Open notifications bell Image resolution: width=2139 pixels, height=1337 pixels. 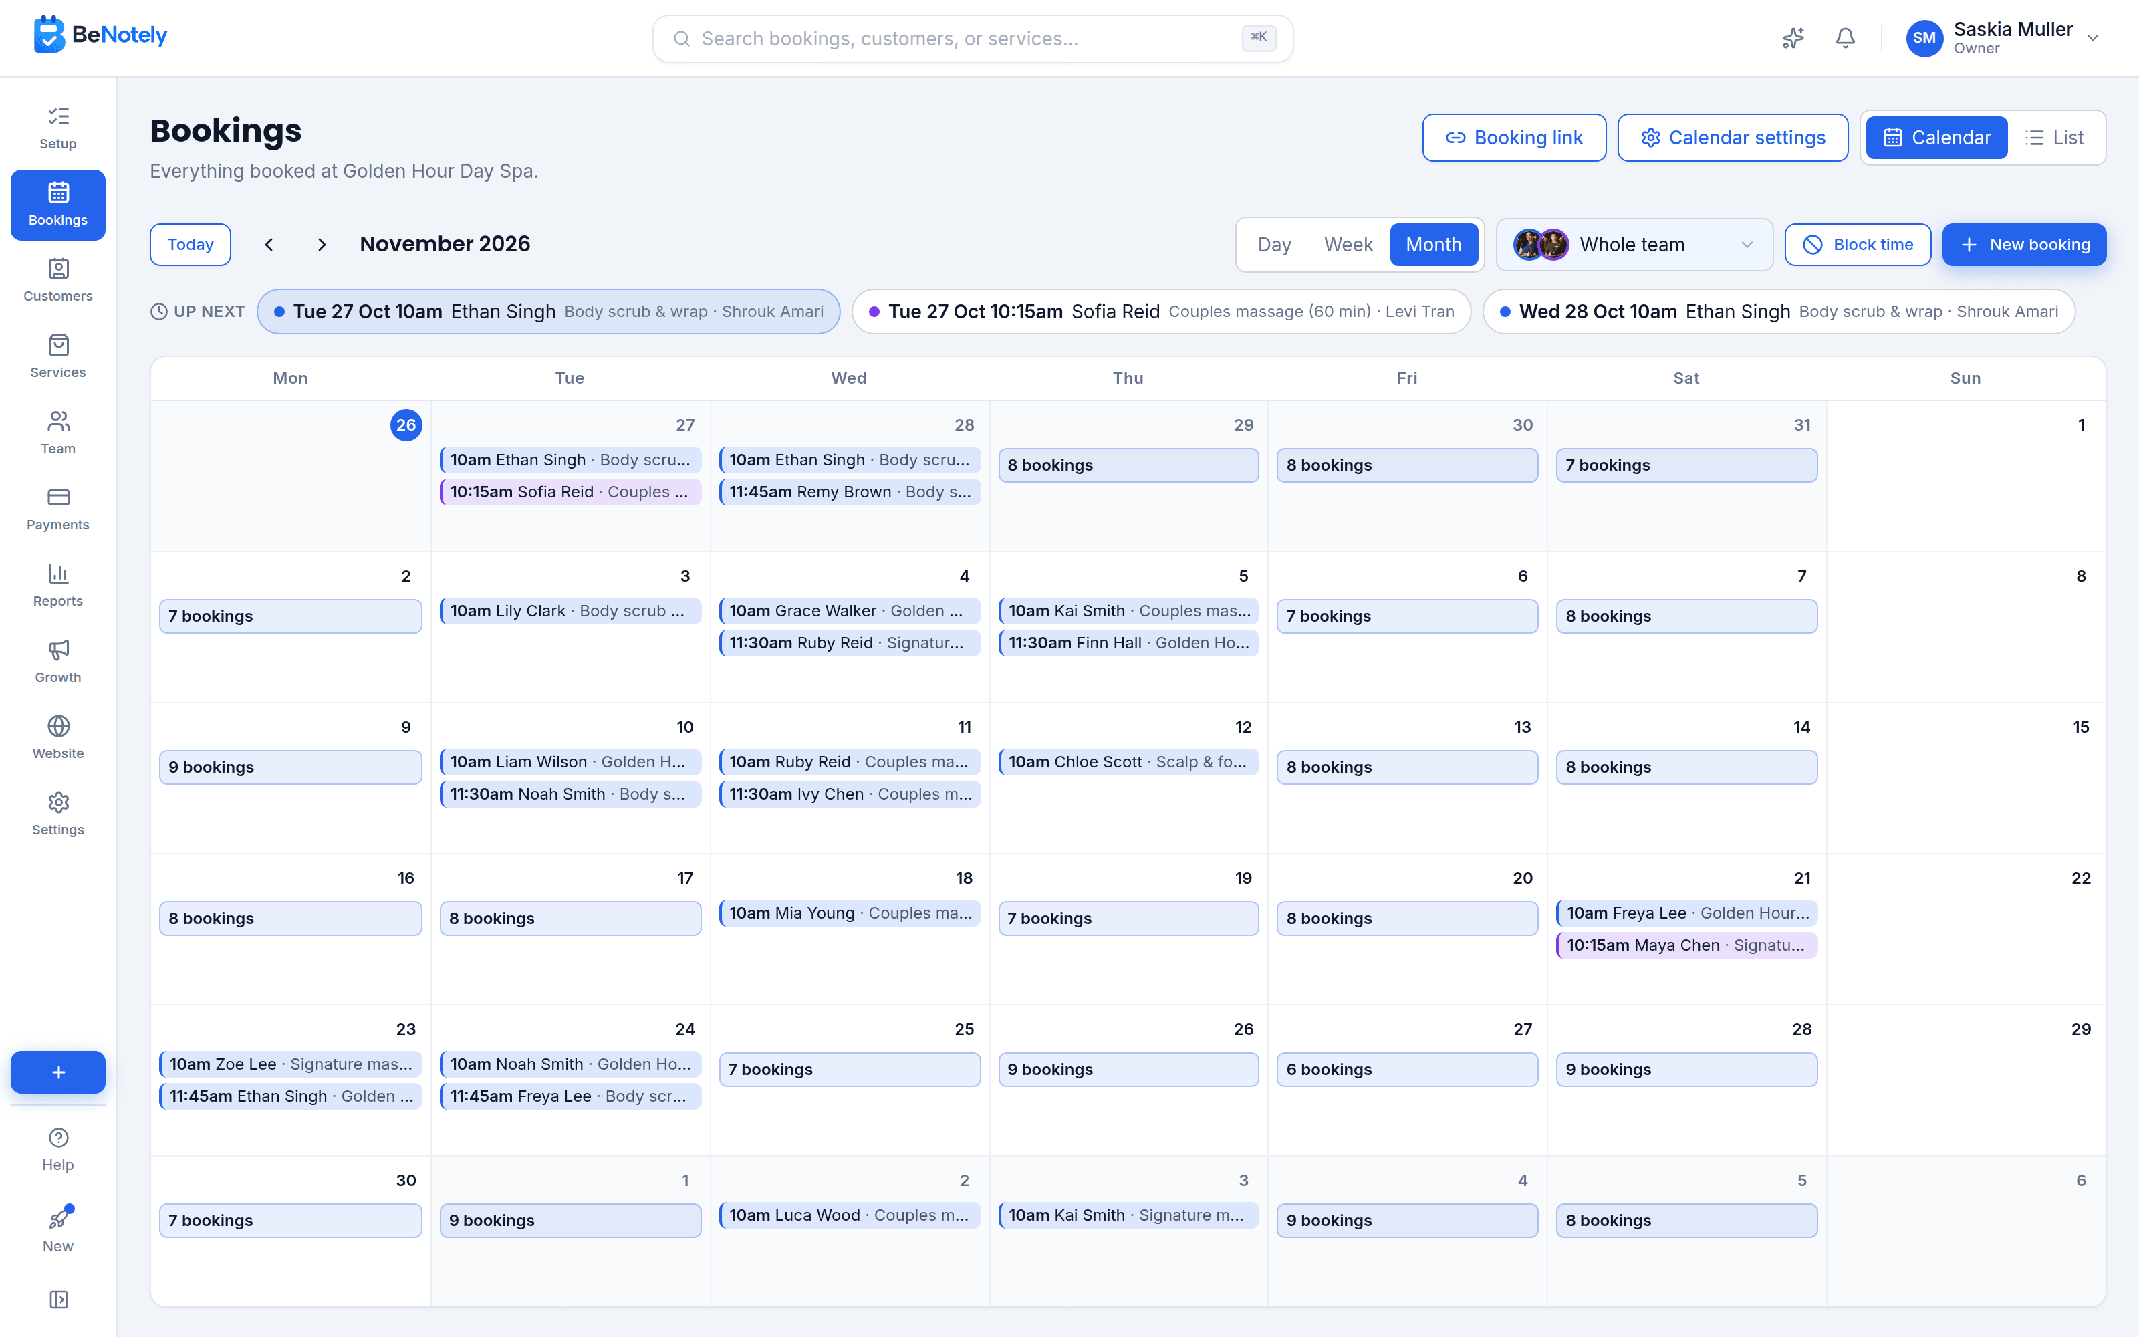(x=1845, y=38)
